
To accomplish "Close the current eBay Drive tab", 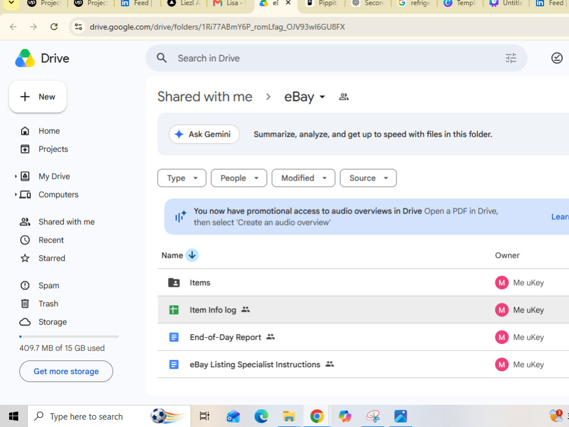I will coord(288,3).
